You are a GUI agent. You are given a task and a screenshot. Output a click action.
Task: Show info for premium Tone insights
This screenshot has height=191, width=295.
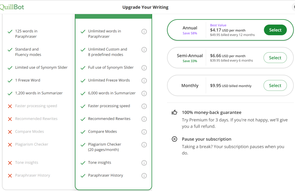(144, 163)
